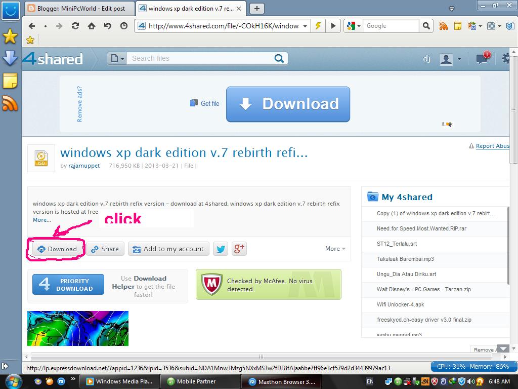Share file via Twitter icon
The height and width of the screenshot is (389, 518).
(221, 249)
